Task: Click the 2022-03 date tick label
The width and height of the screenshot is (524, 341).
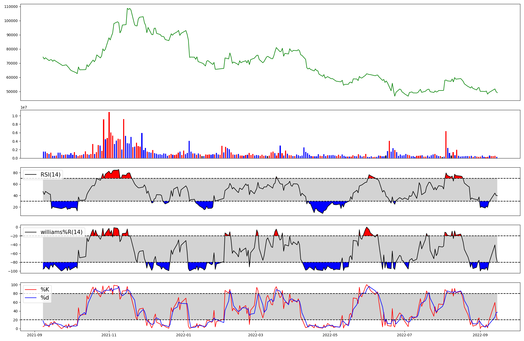Action: [255, 335]
